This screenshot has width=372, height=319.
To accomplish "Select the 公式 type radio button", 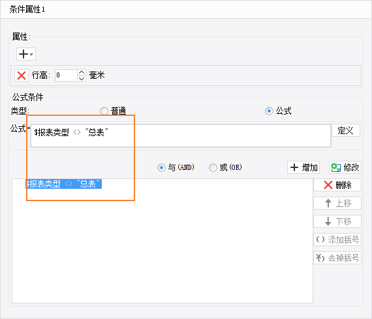I will coord(269,111).
